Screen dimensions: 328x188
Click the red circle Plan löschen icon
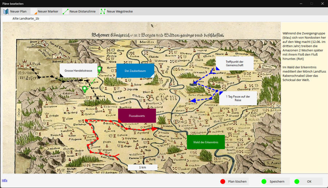coord(223,181)
